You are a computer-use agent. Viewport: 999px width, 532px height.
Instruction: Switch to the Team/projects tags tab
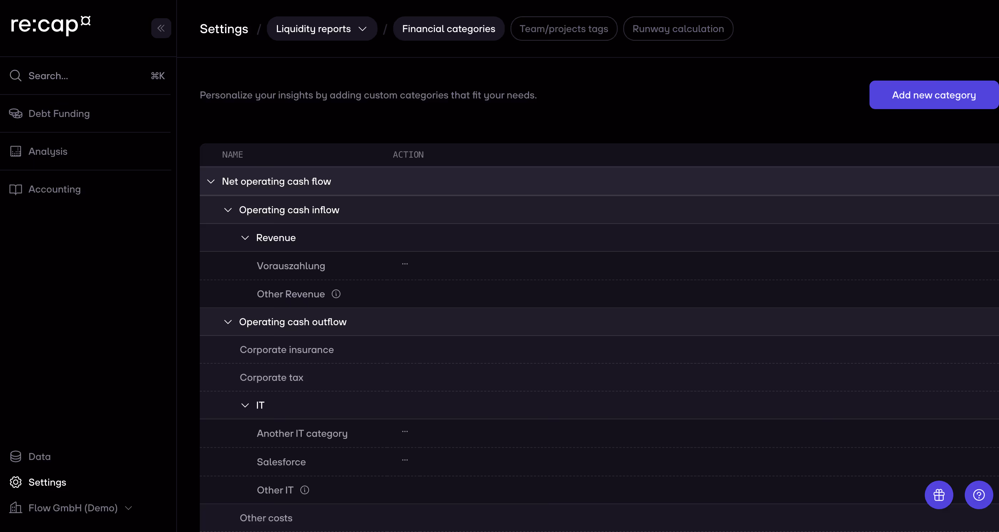coord(563,28)
